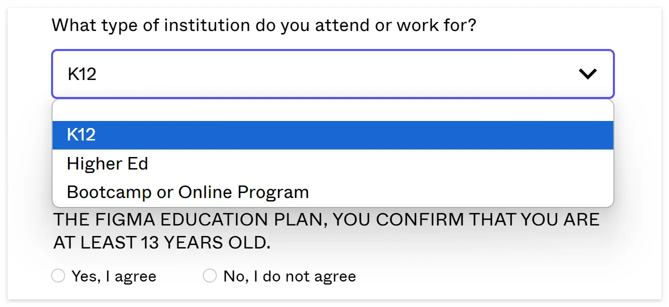669x307 pixels.
Task: Select the "No, I do not agree" radio
Action: click(210, 275)
